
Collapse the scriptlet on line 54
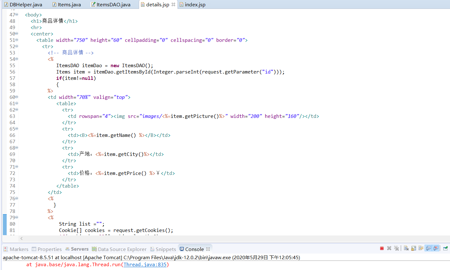tap(17, 59)
